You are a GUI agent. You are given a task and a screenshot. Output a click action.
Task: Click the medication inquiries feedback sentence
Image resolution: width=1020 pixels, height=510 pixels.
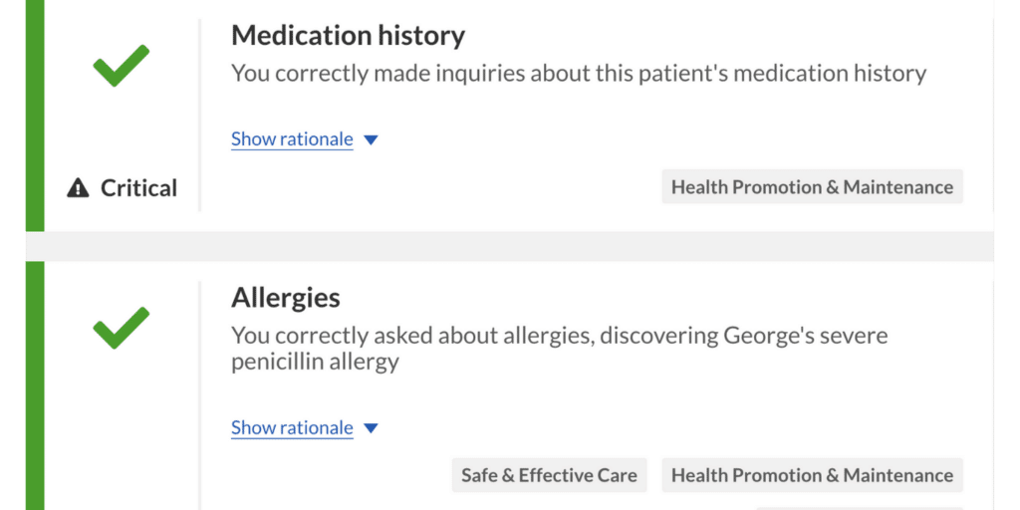pos(579,74)
